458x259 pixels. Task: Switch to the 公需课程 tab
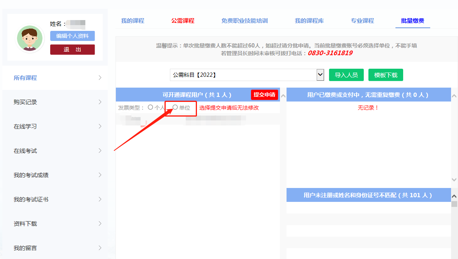click(183, 21)
